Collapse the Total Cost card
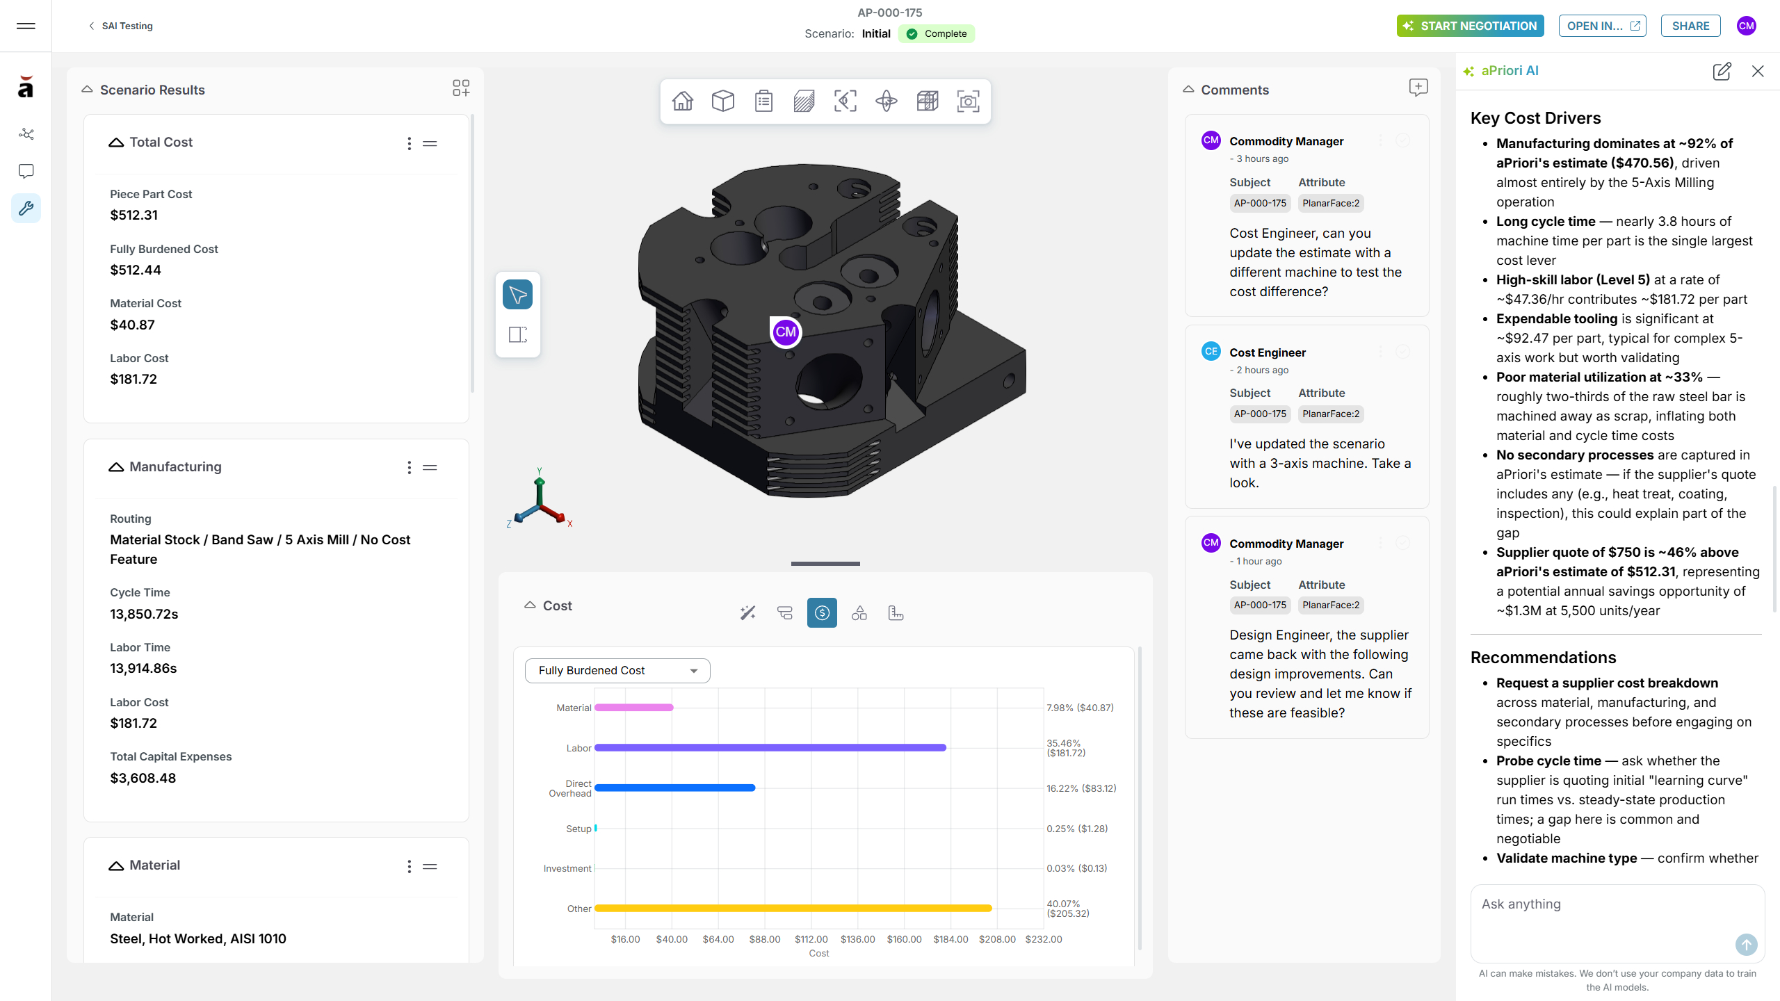Viewport: 1780px width, 1001px height. click(116, 143)
